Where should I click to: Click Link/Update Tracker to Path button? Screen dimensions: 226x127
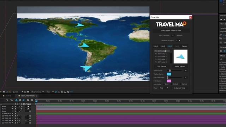[x=171, y=31]
